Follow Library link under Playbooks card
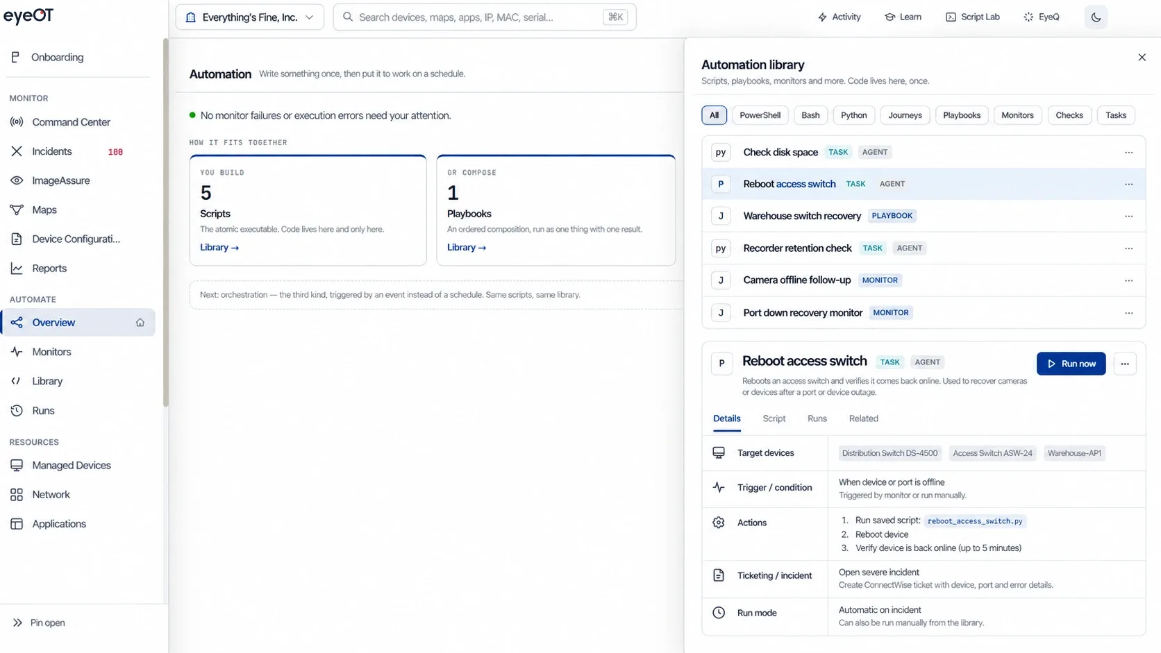This screenshot has width=1161, height=653. click(467, 248)
